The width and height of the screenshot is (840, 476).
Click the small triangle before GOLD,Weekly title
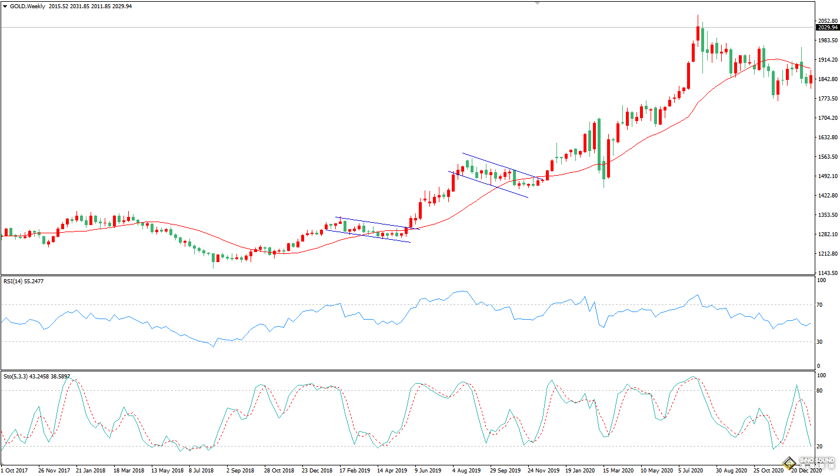(x=5, y=6)
